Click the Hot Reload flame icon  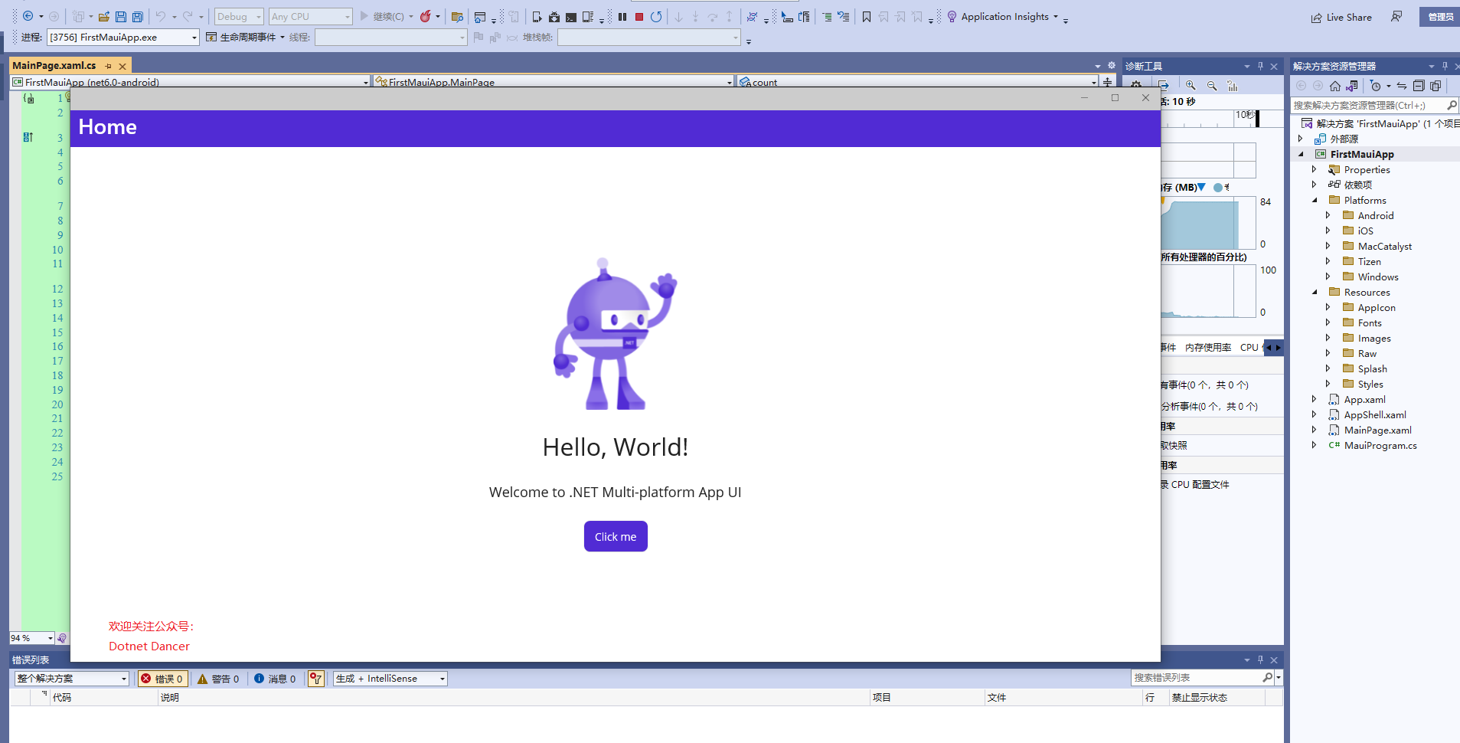[425, 17]
